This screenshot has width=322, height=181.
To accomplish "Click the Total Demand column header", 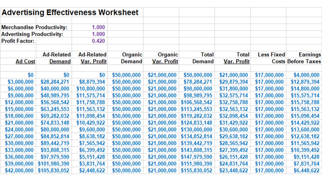I will coord(203,58).
